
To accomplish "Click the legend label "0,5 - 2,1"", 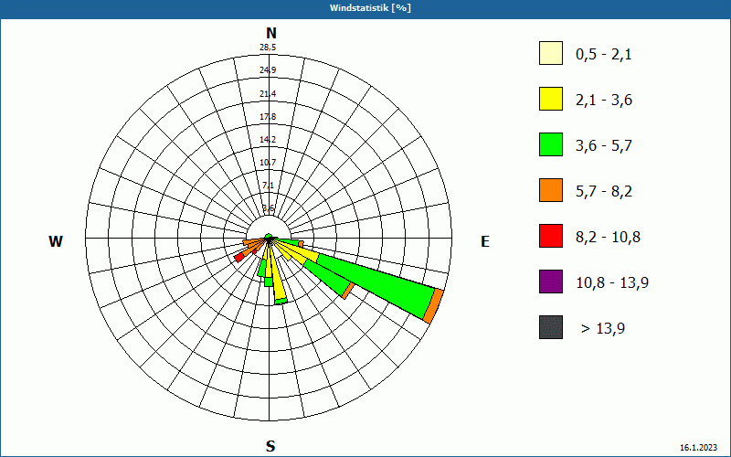I will coord(604,55).
